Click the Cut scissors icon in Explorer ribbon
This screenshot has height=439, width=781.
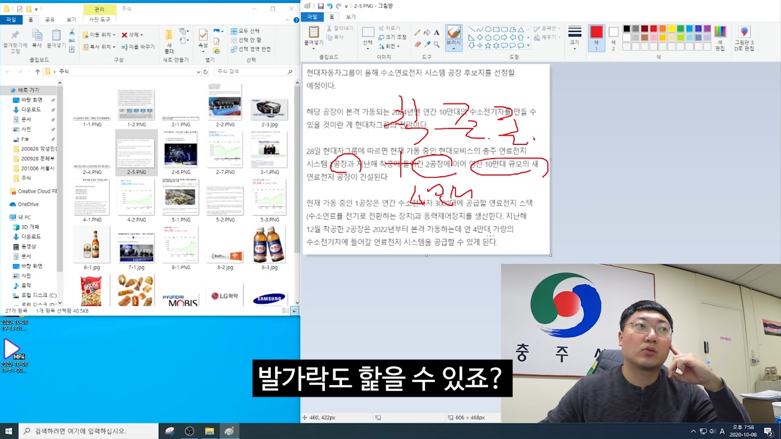point(72,32)
